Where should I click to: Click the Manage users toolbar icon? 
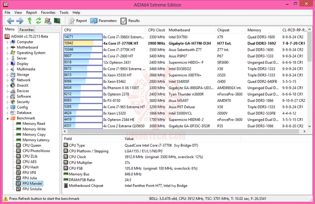point(48,21)
